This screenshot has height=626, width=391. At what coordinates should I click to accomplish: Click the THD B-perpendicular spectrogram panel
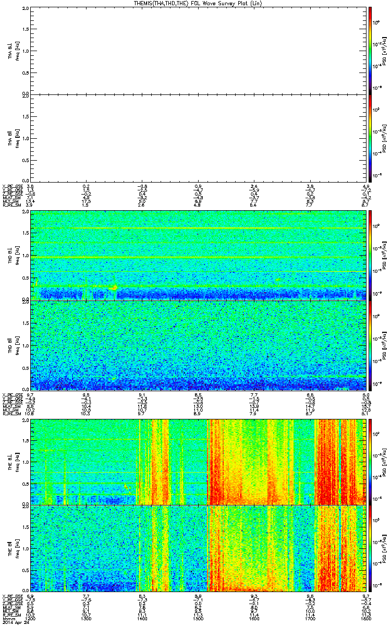tap(198, 256)
